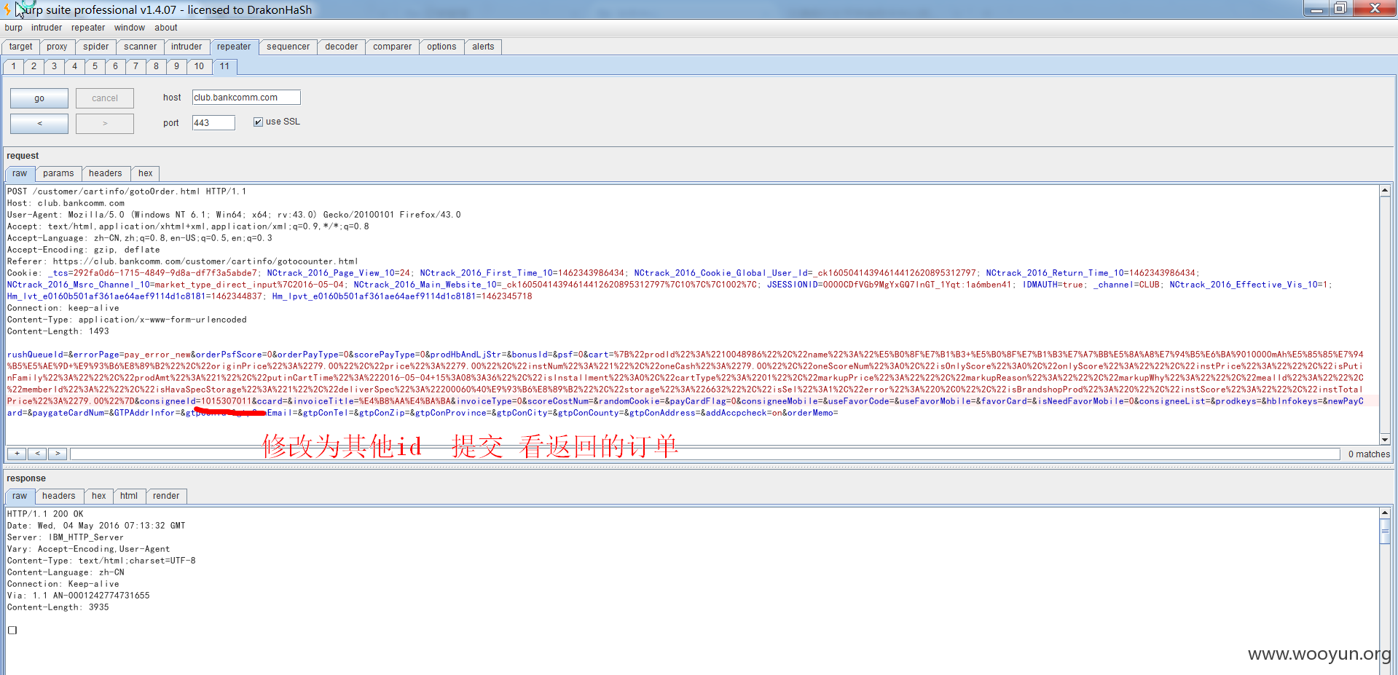Open the window menu
The width and height of the screenshot is (1398, 675).
pyautogui.click(x=130, y=28)
